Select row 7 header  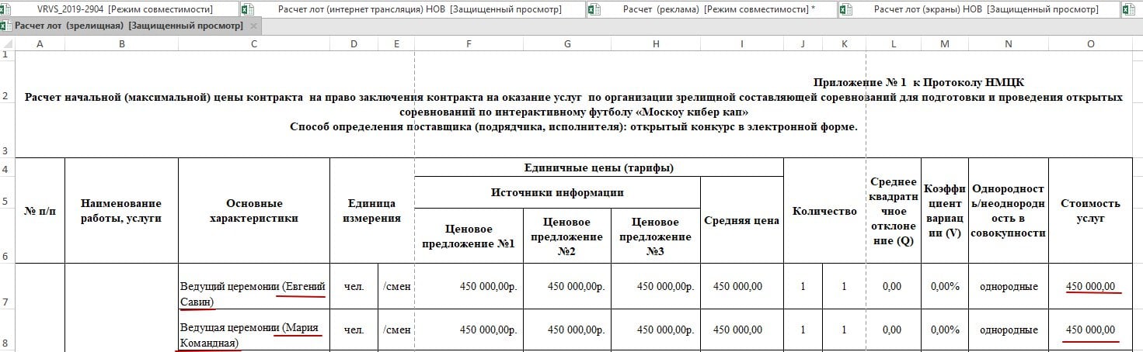click(7, 285)
